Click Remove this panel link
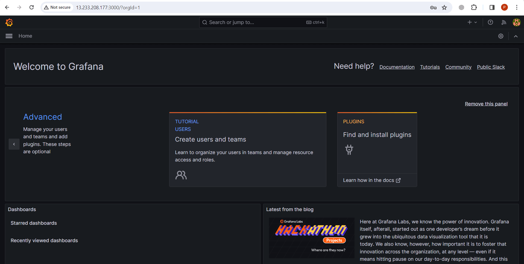524x264 pixels. click(x=486, y=104)
